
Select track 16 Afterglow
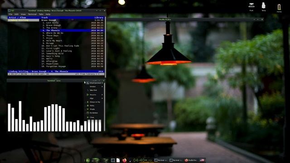(x=72, y=61)
